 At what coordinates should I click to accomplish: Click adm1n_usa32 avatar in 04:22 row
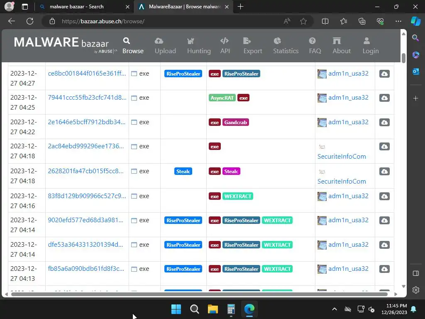tap(322, 123)
